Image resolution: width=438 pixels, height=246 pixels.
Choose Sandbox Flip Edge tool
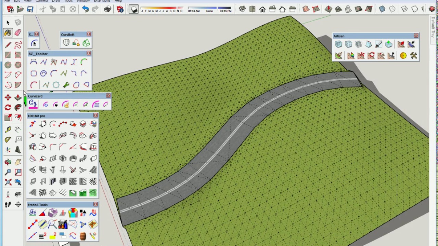[x=369, y=9]
